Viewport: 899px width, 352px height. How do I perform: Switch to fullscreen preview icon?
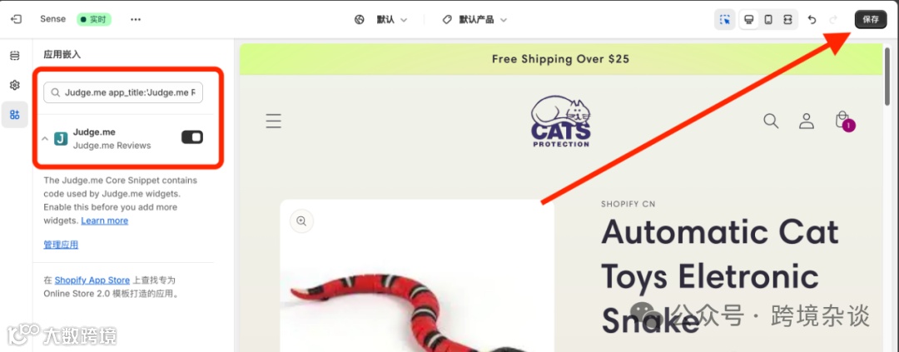click(x=787, y=19)
